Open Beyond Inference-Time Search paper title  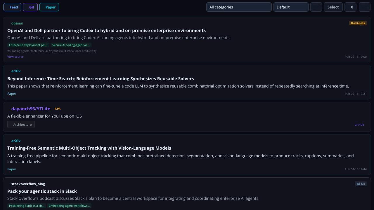click(101, 79)
